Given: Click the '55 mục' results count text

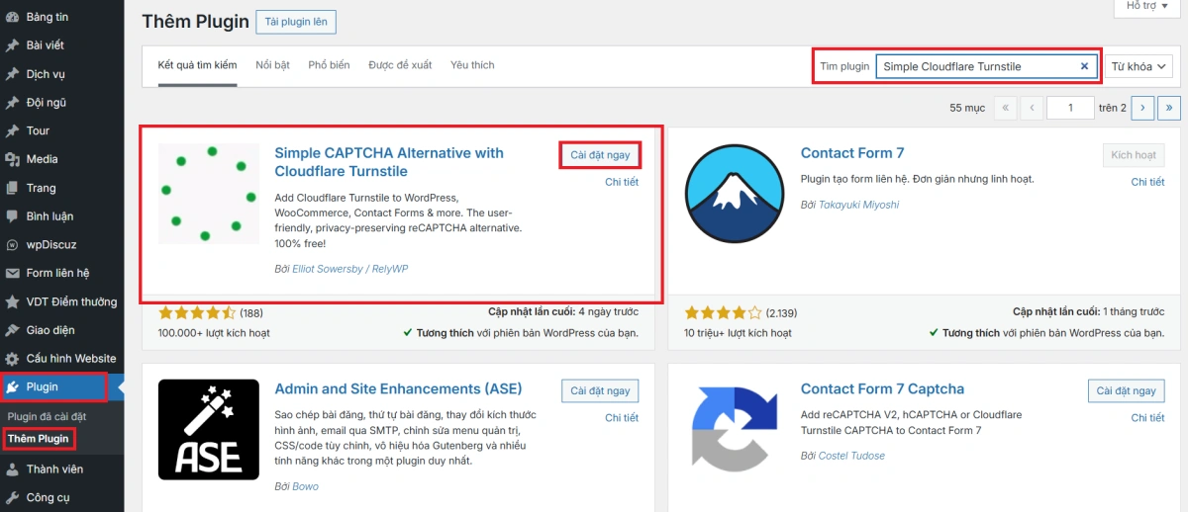Looking at the screenshot, I should [x=967, y=108].
